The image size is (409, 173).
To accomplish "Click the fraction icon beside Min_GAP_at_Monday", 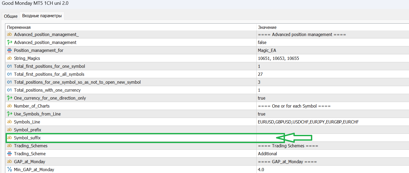I will click(x=10, y=170).
